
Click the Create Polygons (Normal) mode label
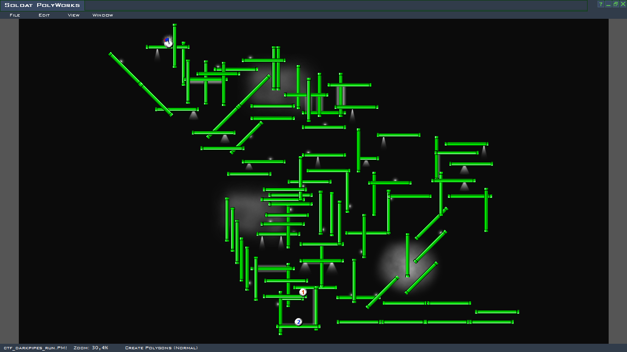(x=161, y=348)
